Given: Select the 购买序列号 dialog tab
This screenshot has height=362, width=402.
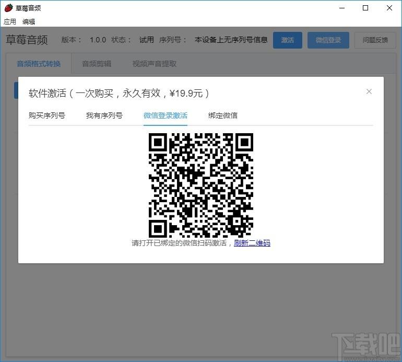Looking at the screenshot, I should 47,115.
